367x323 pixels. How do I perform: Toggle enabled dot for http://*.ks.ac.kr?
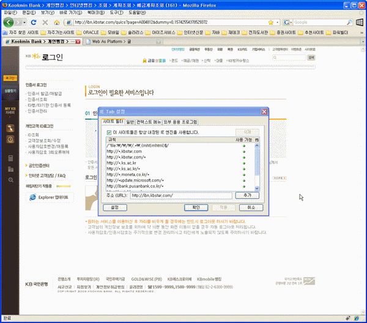[244, 163]
